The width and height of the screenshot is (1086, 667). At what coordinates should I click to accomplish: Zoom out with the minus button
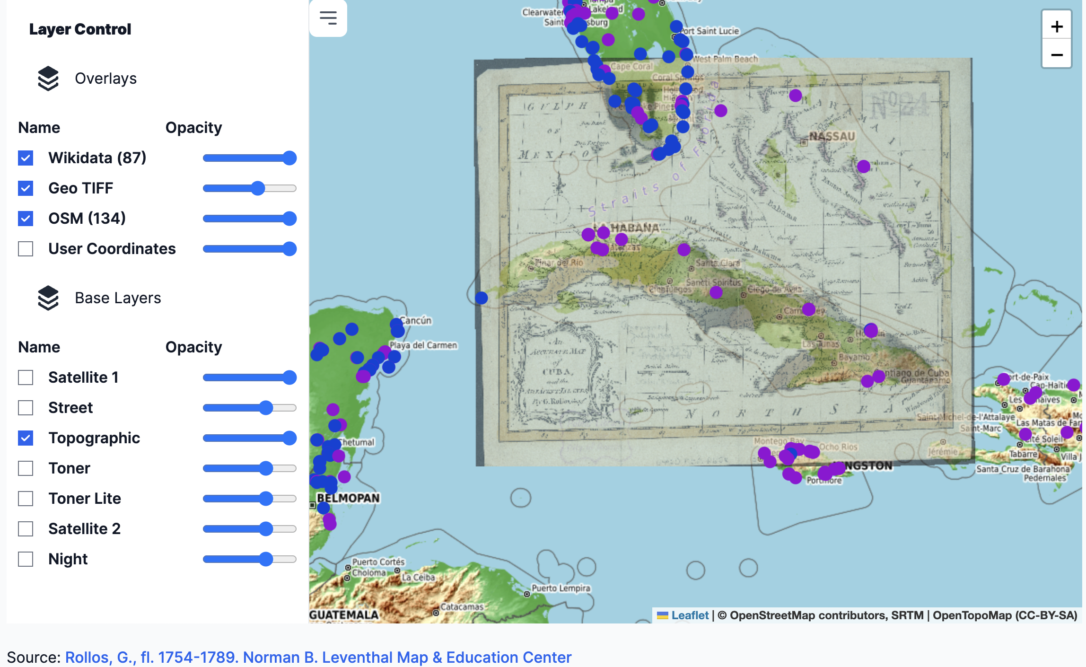pyautogui.click(x=1057, y=55)
